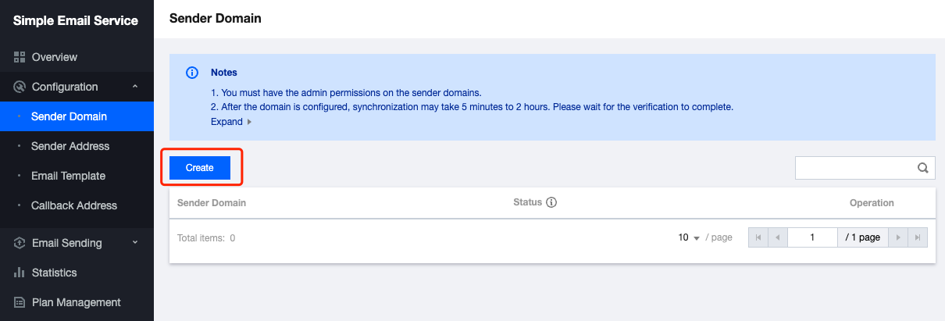This screenshot has width=945, height=321.
Task: Go to the next page
Action: 899,237
